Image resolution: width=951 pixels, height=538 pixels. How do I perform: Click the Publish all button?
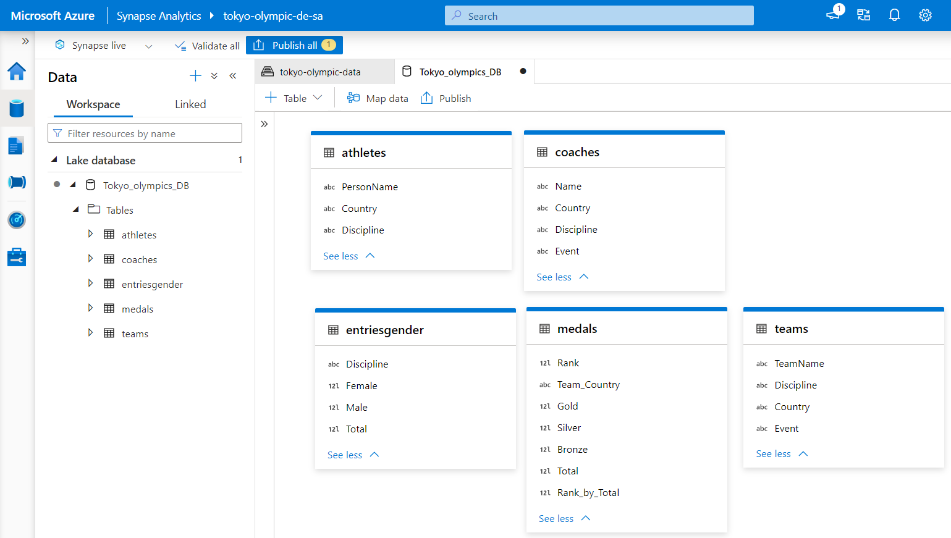[x=294, y=44]
